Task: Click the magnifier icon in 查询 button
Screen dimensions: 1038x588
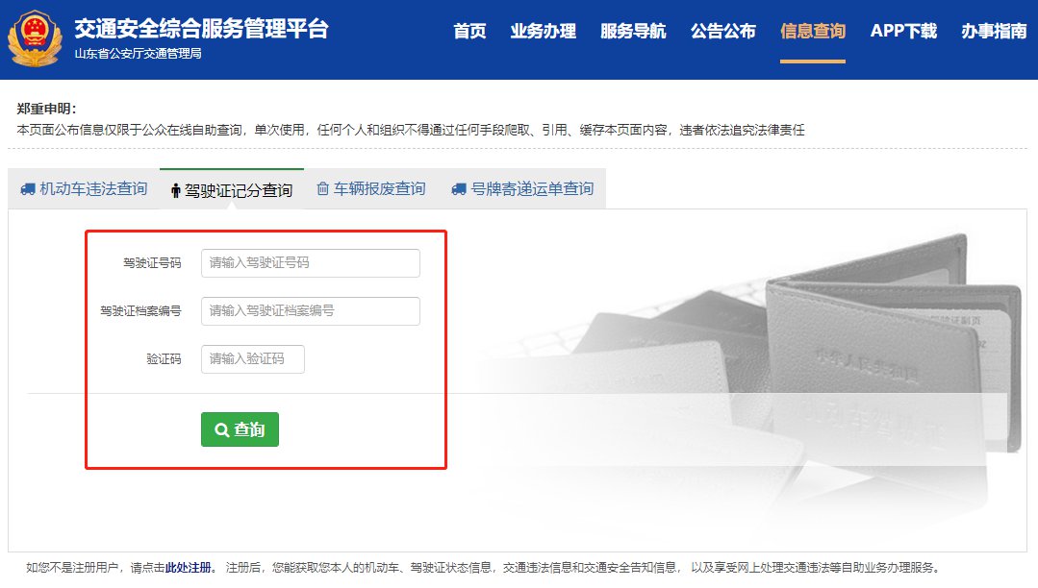Action: pos(222,429)
